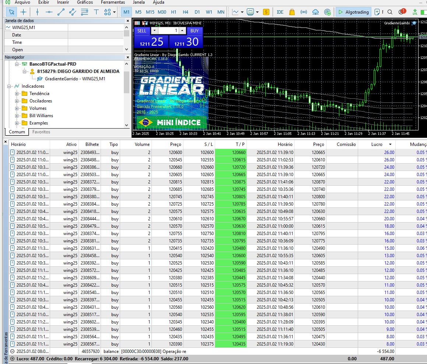Open the search magnifier icon
The height and width of the screenshot is (364, 427).
click(390, 12)
